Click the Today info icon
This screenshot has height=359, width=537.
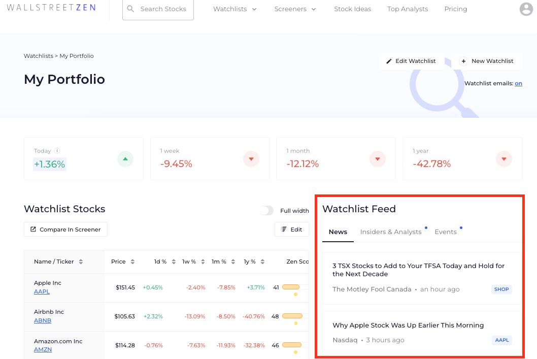click(57, 151)
